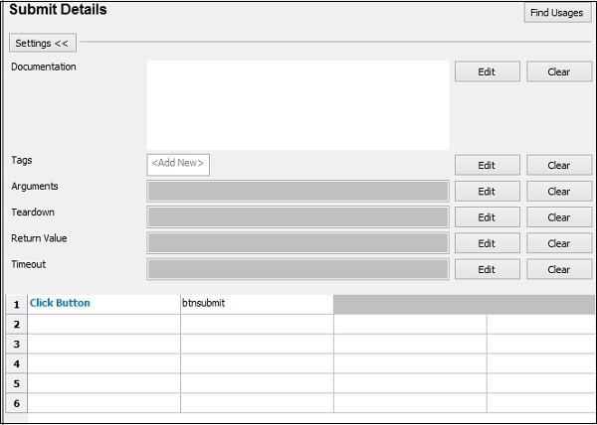The height and width of the screenshot is (425, 597).
Task: Click the Find Usages button
Action: point(558,13)
